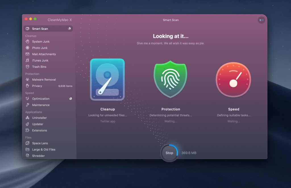
Task: Click the Smart Scan window title
Action: coord(171,20)
